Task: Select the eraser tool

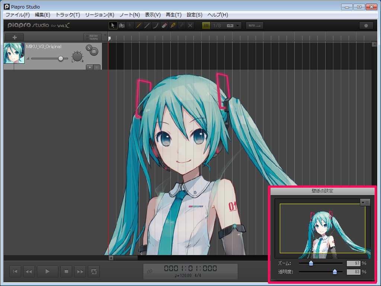Action: [x=164, y=26]
